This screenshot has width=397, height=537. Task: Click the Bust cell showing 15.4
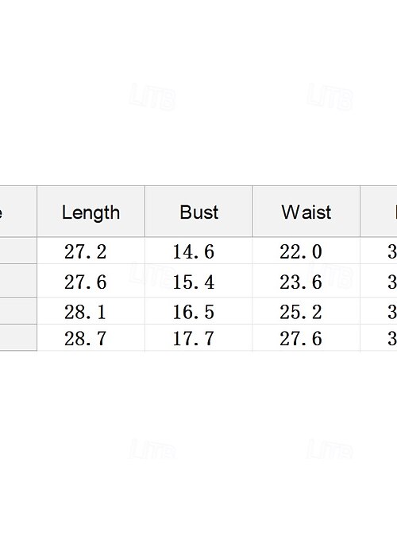[x=198, y=281]
